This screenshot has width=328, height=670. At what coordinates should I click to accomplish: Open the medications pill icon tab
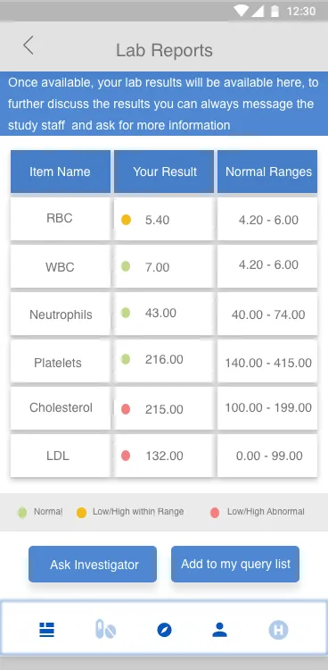[x=105, y=630]
